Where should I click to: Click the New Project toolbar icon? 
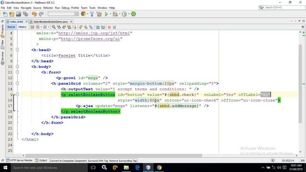point(11,14)
